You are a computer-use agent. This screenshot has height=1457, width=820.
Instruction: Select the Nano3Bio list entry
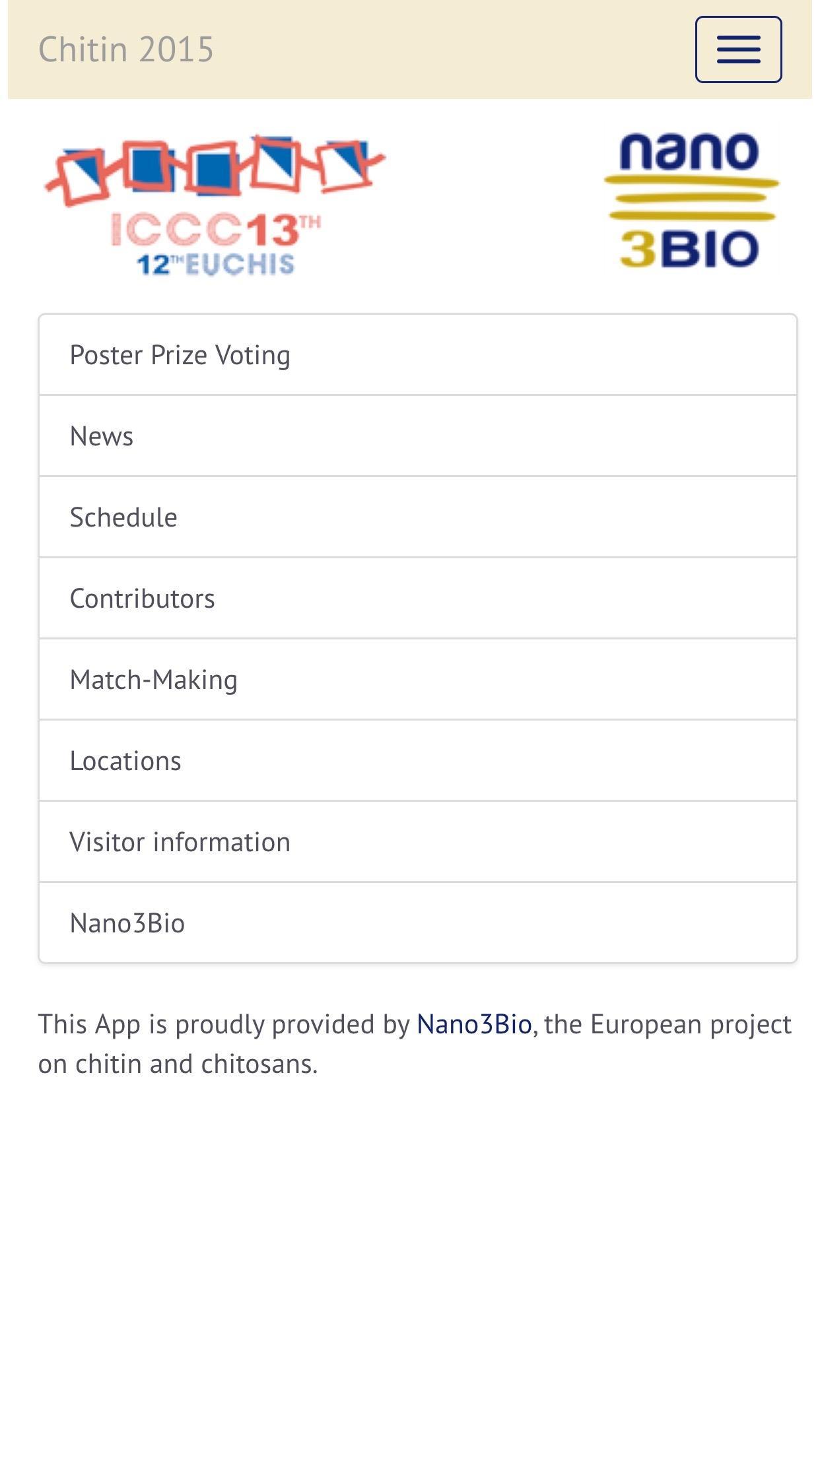pyautogui.click(x=418, y=923)
